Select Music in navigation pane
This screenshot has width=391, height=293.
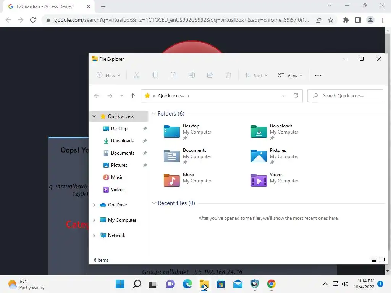point(117,177)
